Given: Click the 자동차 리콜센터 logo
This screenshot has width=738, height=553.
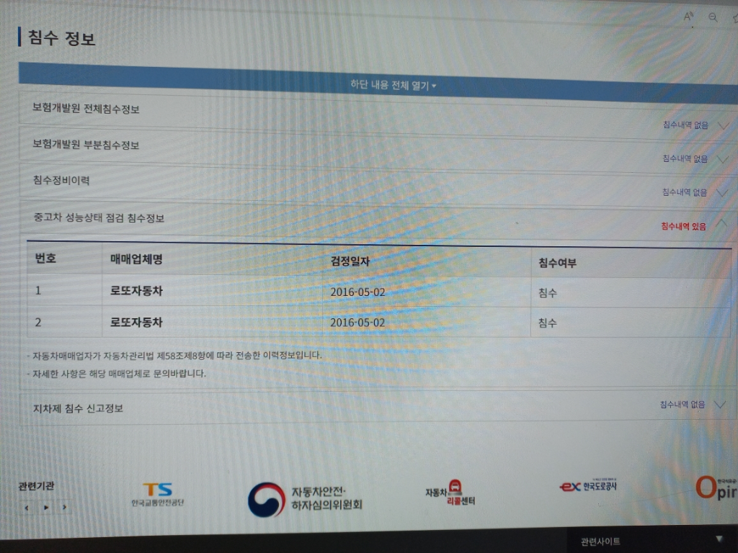Looking at the screenshot, I should point(450,493).
